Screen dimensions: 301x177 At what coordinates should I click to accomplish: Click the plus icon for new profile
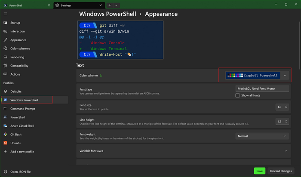point(5,152)
